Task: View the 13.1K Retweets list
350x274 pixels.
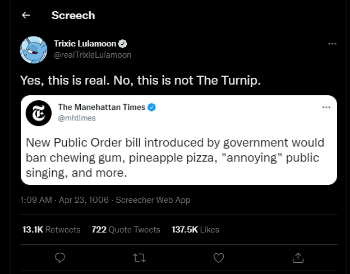Action: tap(51, 230)
